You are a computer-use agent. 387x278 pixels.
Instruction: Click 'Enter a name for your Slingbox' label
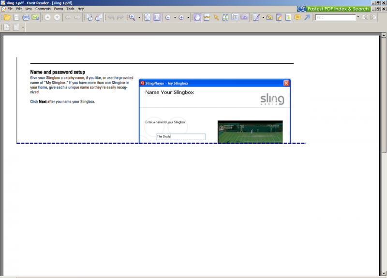pos(165,122)
